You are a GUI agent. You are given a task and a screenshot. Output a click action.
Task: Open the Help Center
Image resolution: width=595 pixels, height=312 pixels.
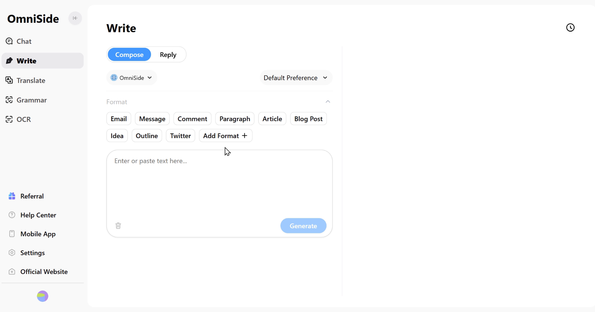[38, 215]
